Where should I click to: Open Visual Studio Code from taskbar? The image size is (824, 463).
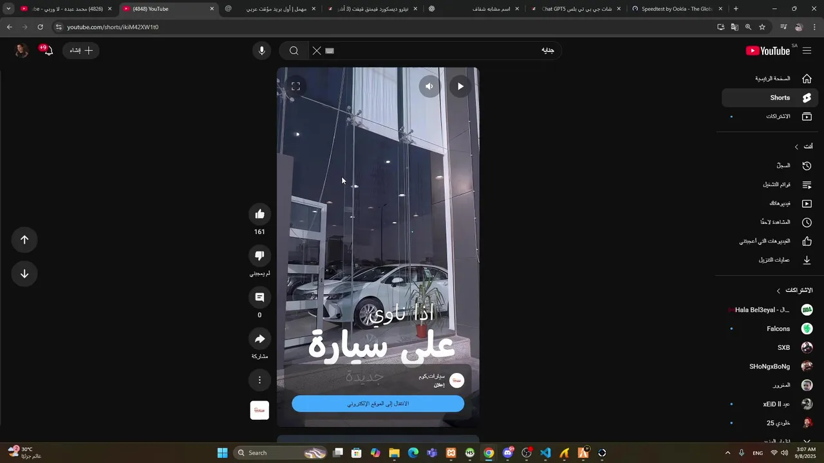click(545, 453)
